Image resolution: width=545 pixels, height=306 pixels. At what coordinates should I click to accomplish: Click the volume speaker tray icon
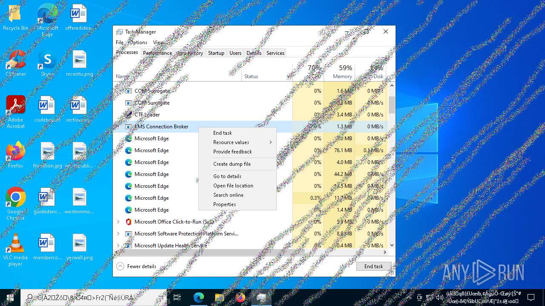439,297
